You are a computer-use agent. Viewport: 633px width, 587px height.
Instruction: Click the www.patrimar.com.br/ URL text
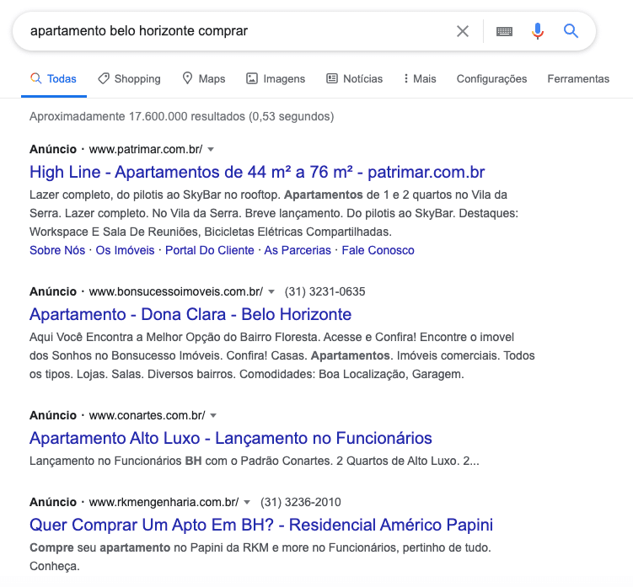coord(146,149)
